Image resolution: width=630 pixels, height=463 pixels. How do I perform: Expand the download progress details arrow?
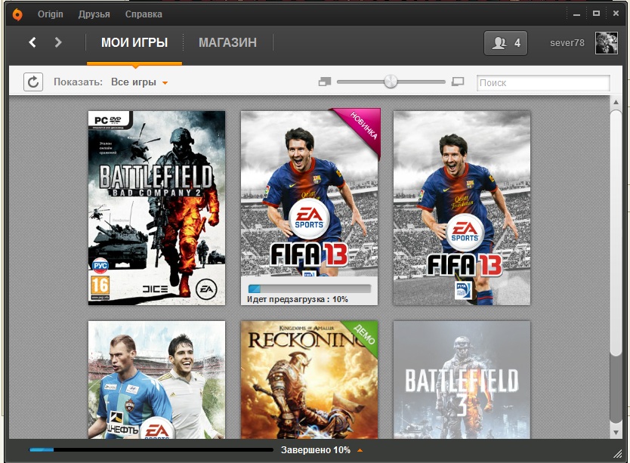point(360,450)
